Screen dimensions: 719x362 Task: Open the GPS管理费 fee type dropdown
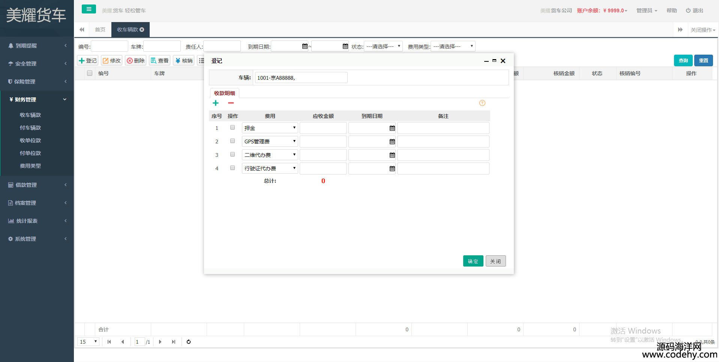pyautogui.click(x=270, y=142)
